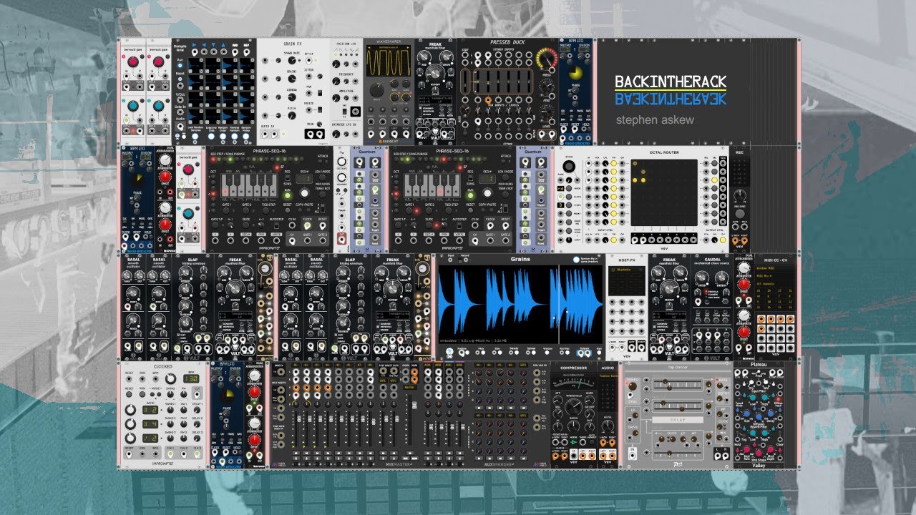Toggle Run button on left Phrase-Seq-16
Image resolution: width=916 pixels, height=515 pixels.
point(287,194)
